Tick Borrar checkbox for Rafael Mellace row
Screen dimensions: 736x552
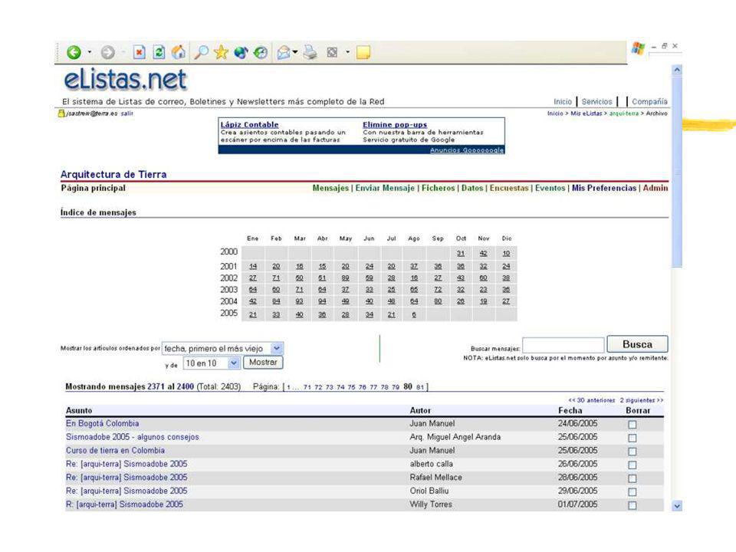click(632, 478)
